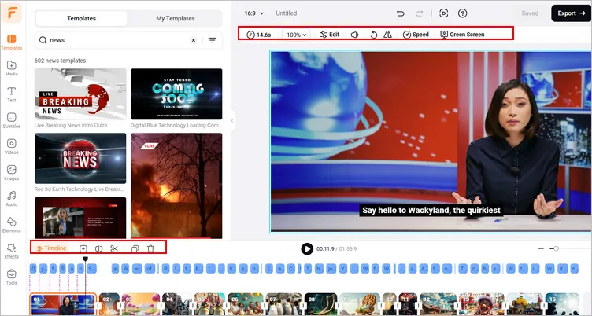The width and height of the screenshot is (592, 316).
Task: Click the split clip icon
Action: tap(99, 248)
